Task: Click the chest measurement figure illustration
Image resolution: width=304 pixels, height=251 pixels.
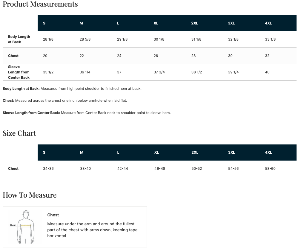Action: coord(22,227)
